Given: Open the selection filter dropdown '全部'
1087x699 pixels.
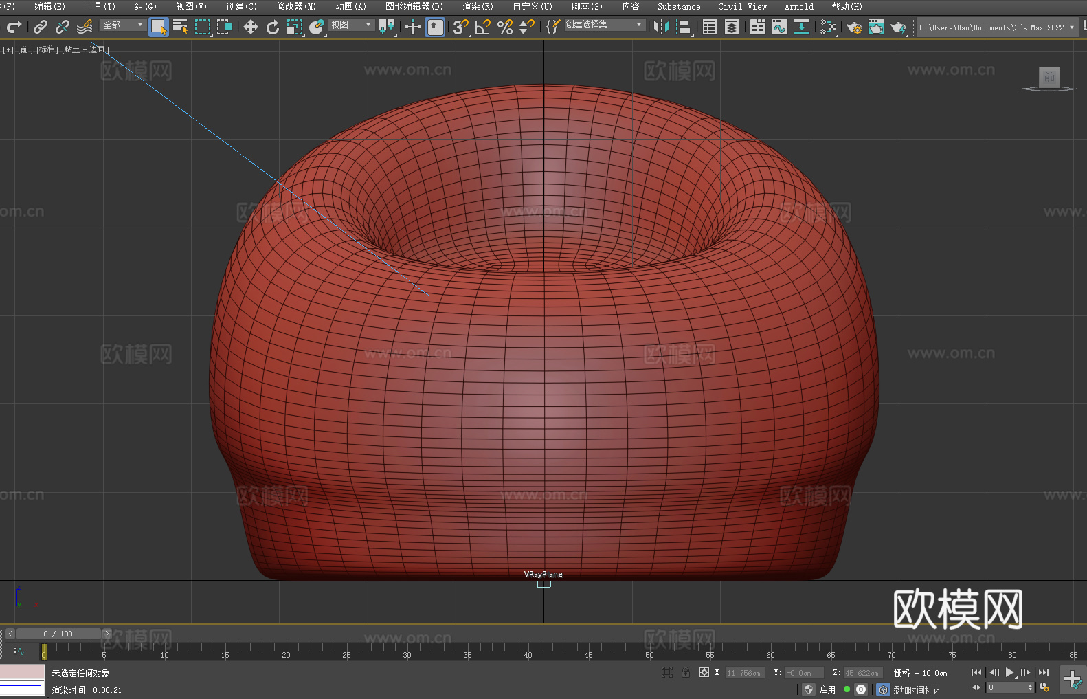Looking at the screenshot, I should pos(123,25).
